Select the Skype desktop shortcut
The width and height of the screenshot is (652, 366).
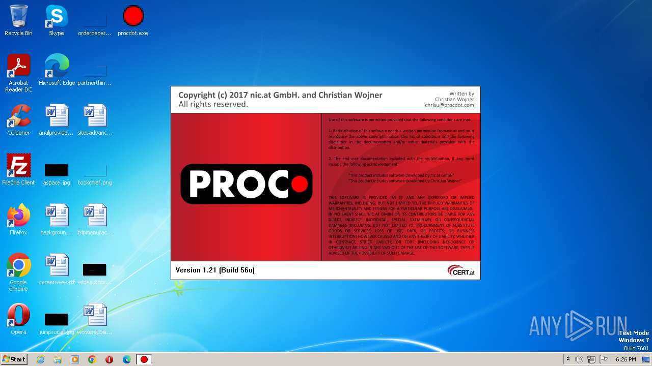pos(56,20)
